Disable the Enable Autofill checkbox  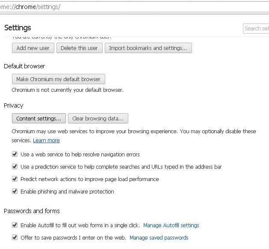[x=15, y=225]
